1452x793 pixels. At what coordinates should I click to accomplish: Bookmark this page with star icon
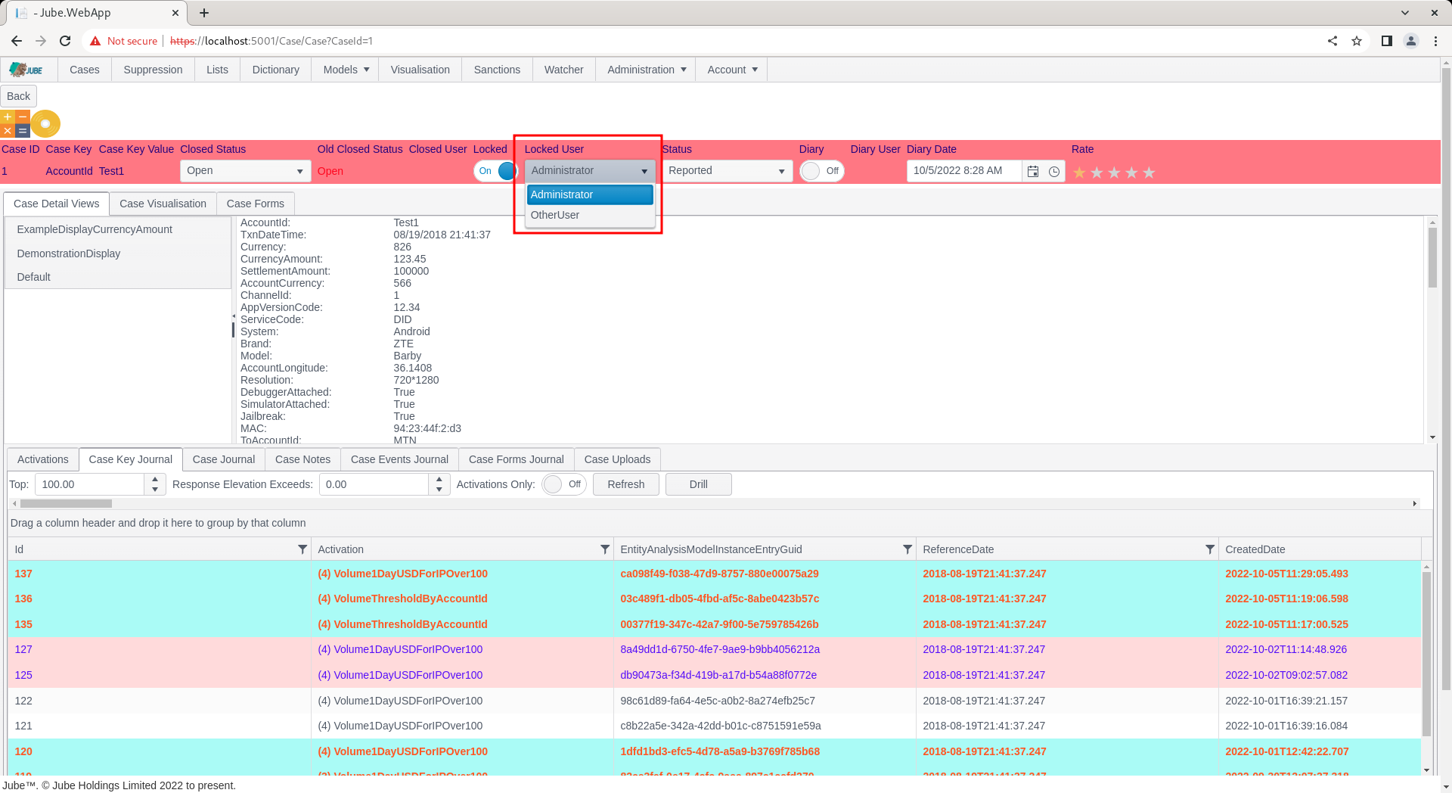point(1357,41)
